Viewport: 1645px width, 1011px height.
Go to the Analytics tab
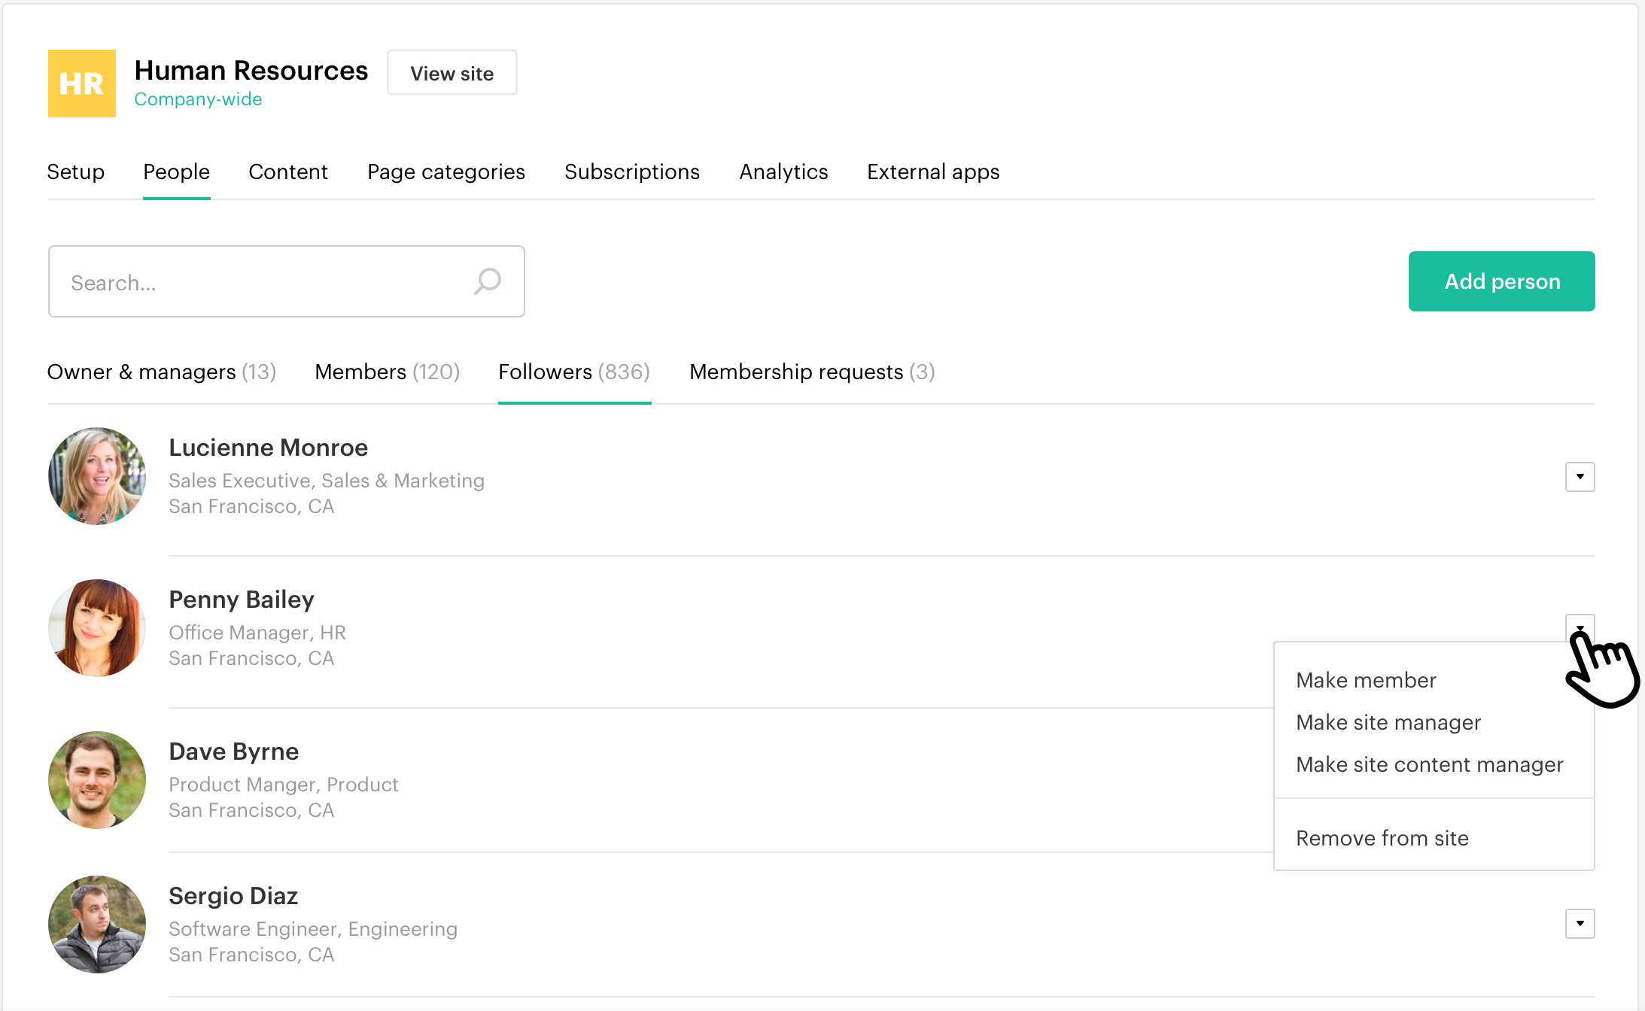pyautogui.click(x=783, y=172)
